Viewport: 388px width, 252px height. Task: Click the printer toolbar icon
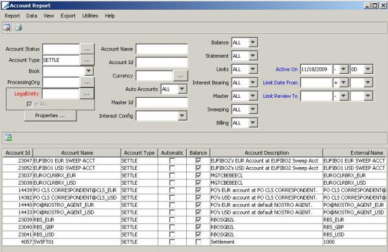[19, 27]
